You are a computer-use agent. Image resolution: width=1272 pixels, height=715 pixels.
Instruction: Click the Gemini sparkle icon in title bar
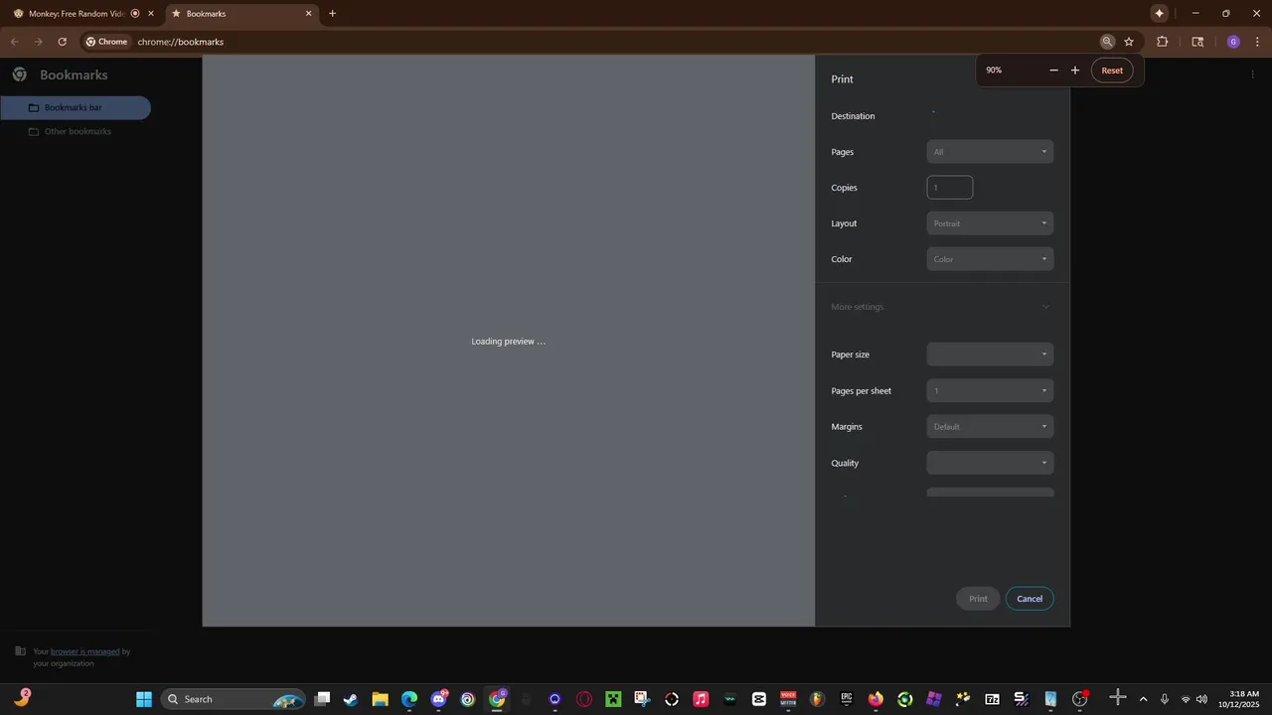1160,13
